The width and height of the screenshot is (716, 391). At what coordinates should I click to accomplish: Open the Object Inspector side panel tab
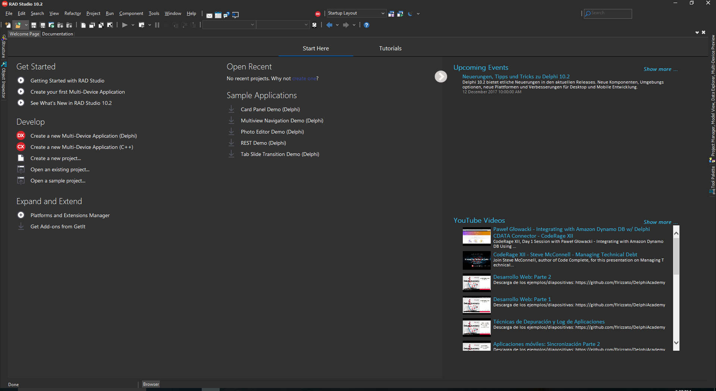click(4, 81)
